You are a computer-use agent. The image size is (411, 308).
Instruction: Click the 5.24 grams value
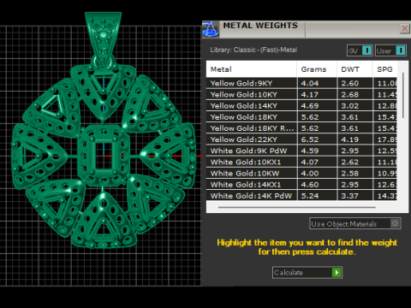pos(310,196)
